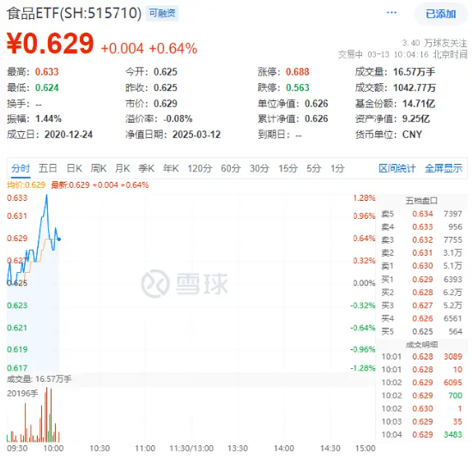Switch to the 年K chart tab

point(171,168)
